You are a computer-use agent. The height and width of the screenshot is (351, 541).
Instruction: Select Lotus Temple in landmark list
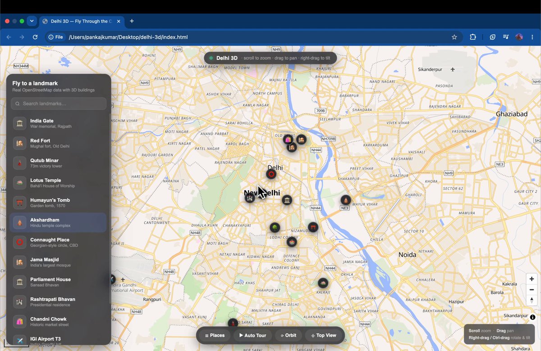(58, 183)
